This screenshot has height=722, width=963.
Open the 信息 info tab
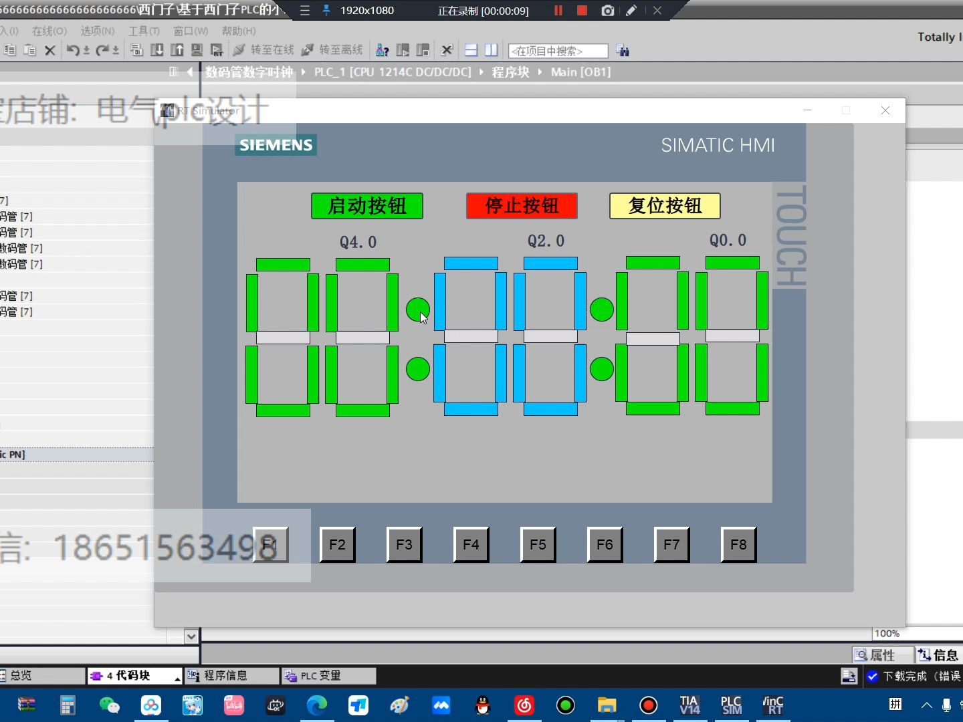[x=938, y=655]
